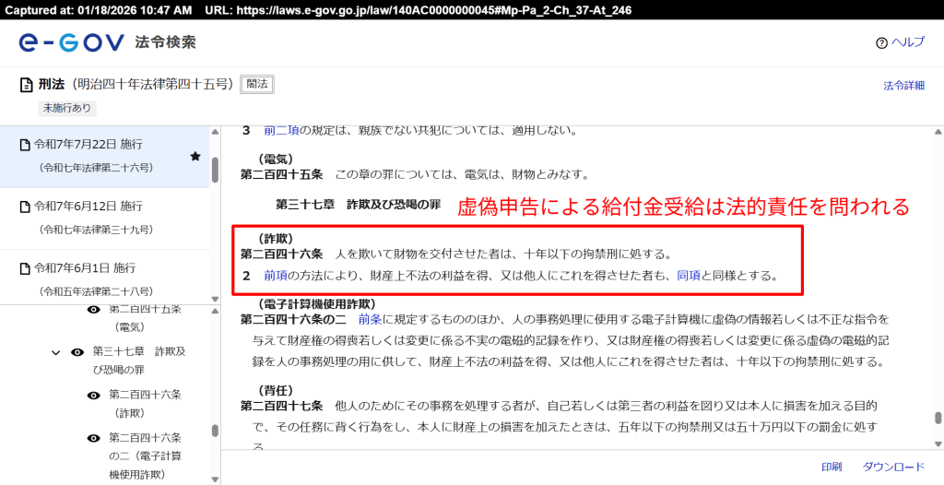This screenshot has height=485, width=944.
Task: Open 第二百四十五条（電気）in contents tree
Action: pyautogui.click(x=145, y=318)
